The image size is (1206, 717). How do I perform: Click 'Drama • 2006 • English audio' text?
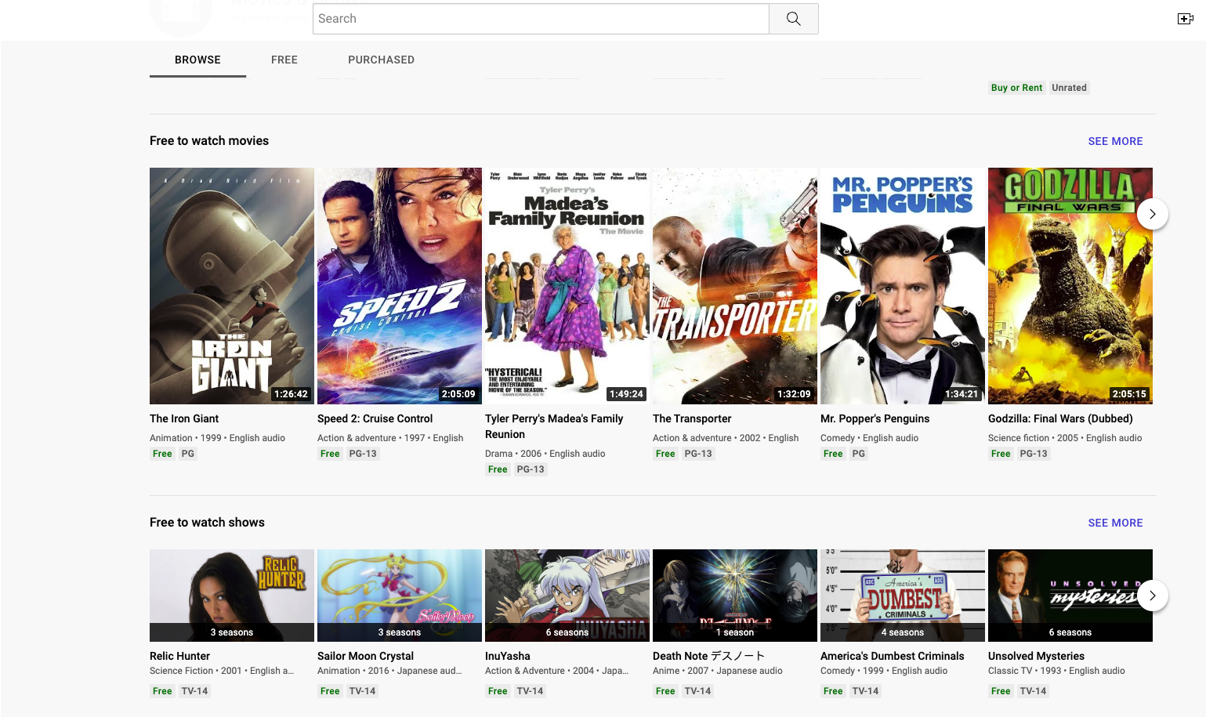tap(545, 454)
